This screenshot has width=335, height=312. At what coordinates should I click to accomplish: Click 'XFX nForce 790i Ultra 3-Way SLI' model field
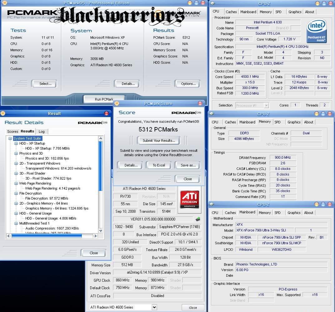pos(265,230)
